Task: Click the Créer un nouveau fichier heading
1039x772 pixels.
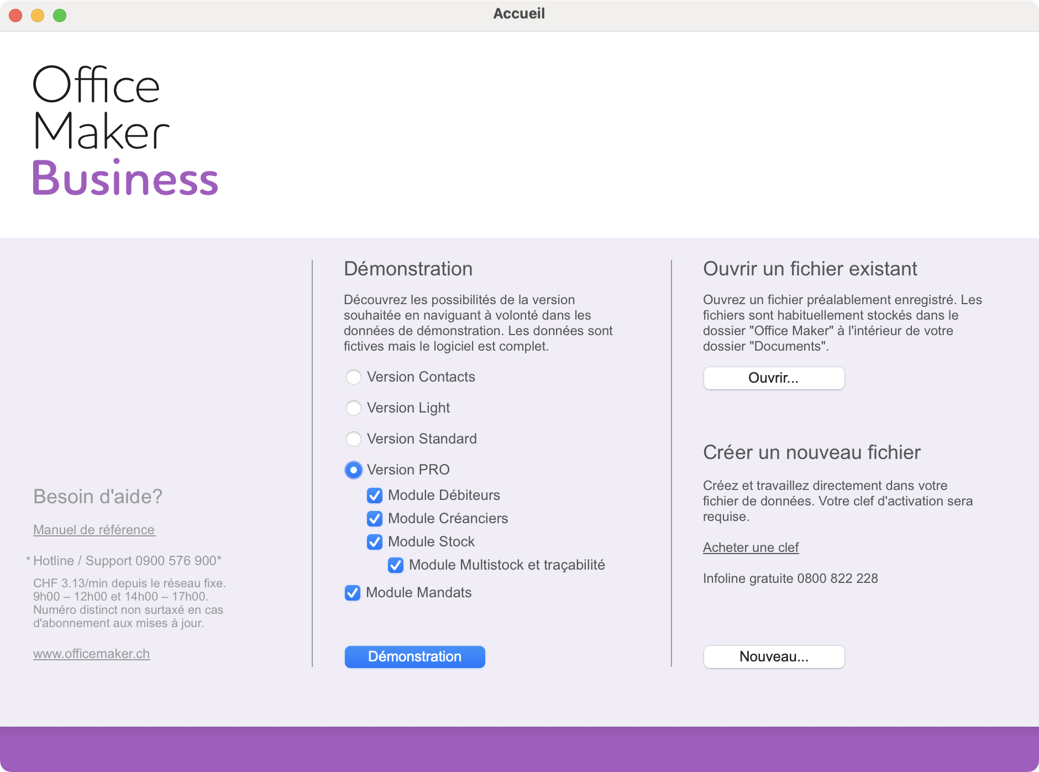Action: (x=812, y=452)
